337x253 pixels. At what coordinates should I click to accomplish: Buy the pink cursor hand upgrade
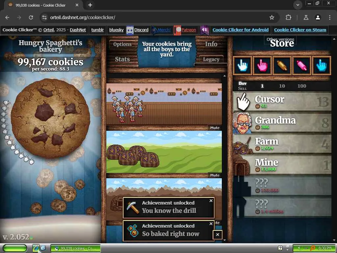[x=262, y=66]
